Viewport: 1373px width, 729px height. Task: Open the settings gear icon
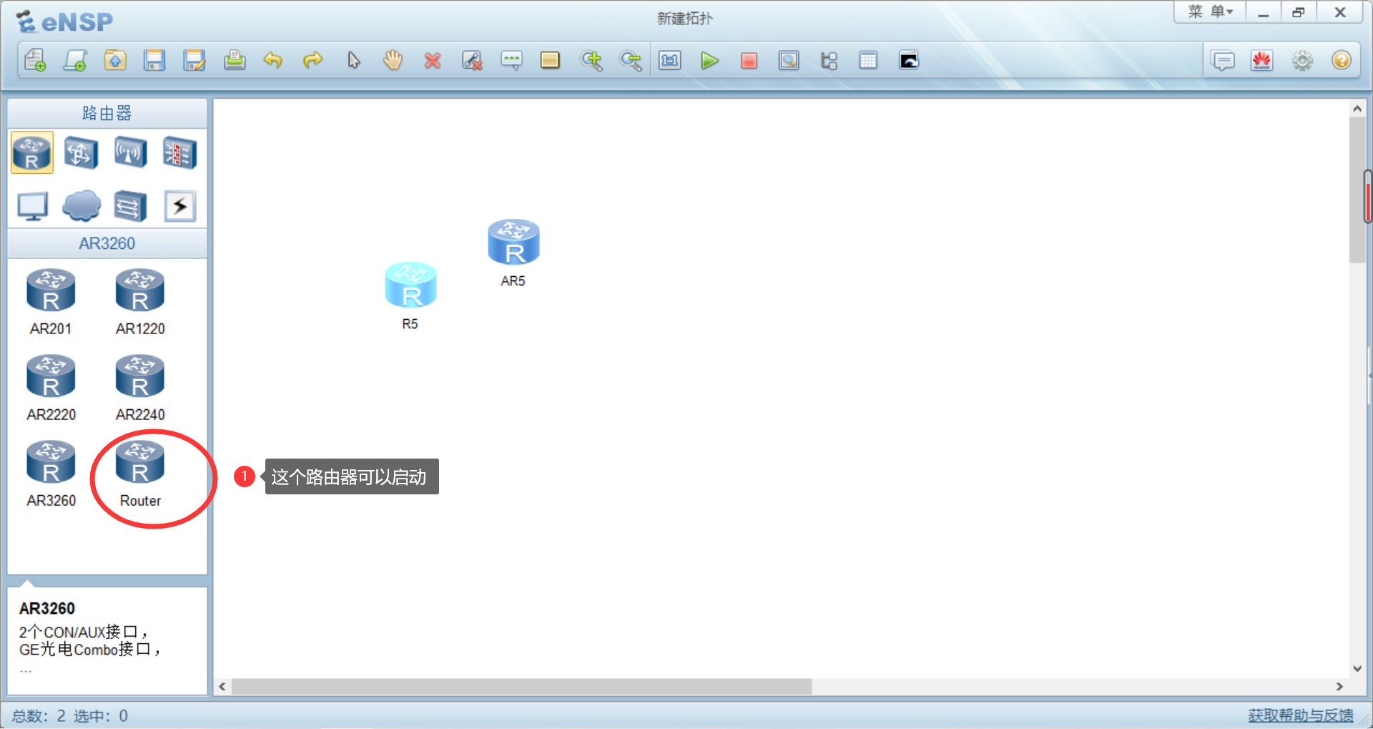[1302, 61]
